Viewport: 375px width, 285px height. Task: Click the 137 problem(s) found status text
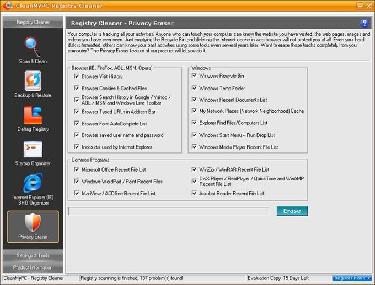click(x=132, y=278)
